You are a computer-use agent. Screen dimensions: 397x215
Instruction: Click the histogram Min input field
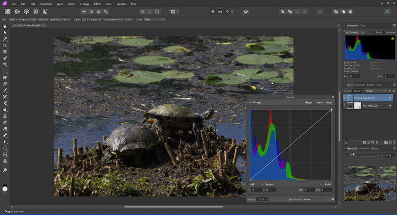(354, 76)
